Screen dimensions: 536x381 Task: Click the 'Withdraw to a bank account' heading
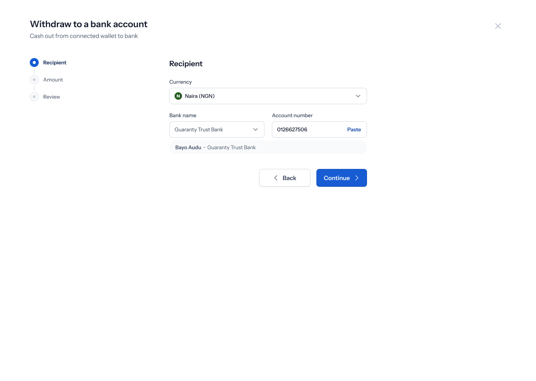point(89,24)
